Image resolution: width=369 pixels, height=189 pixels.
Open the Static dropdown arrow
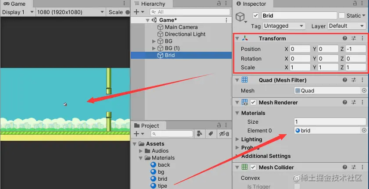(364, 15)
